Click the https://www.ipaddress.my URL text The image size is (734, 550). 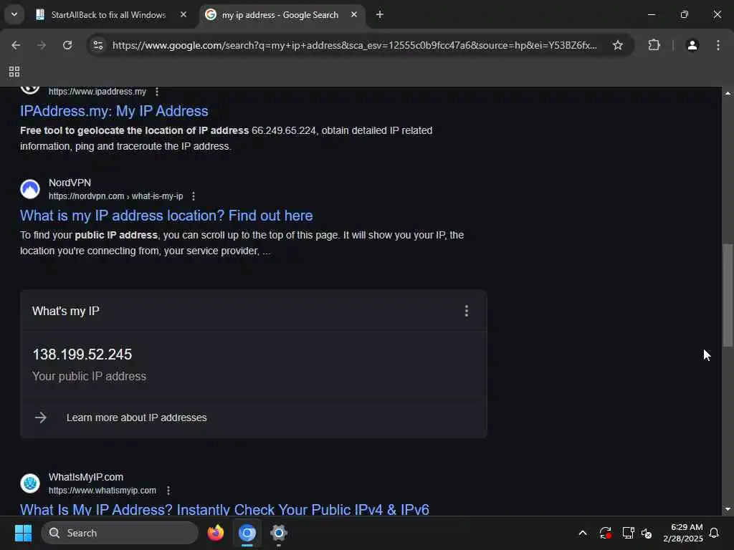click(x=97, y=92)
